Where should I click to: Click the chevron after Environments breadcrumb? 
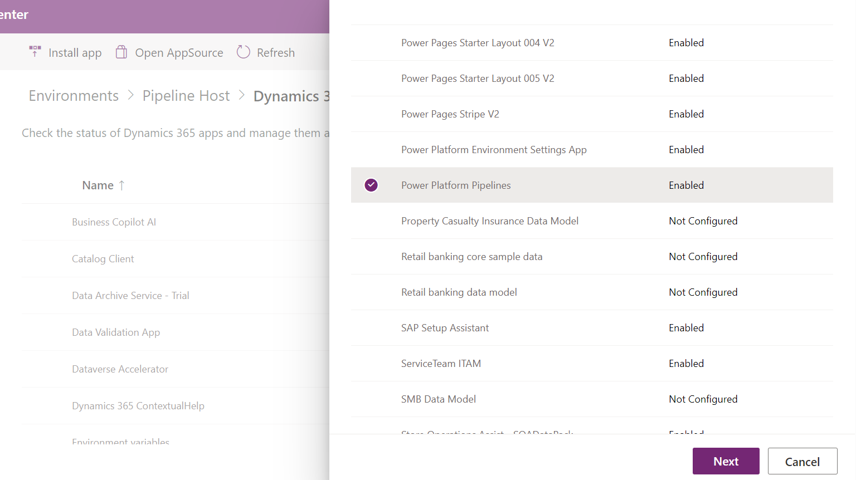(x=130, y=95)
